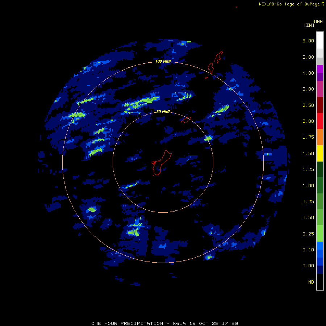Click the bright red 2.00 legend swatch
The width and height of the screenshot is (326, 326).
(320, 121)
